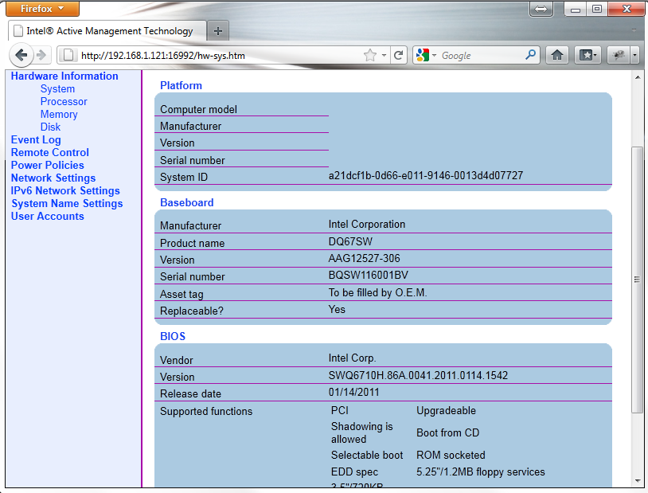Open System Name Settings page
This screenshot has width=648, height=493.
[x=67, y=203]
